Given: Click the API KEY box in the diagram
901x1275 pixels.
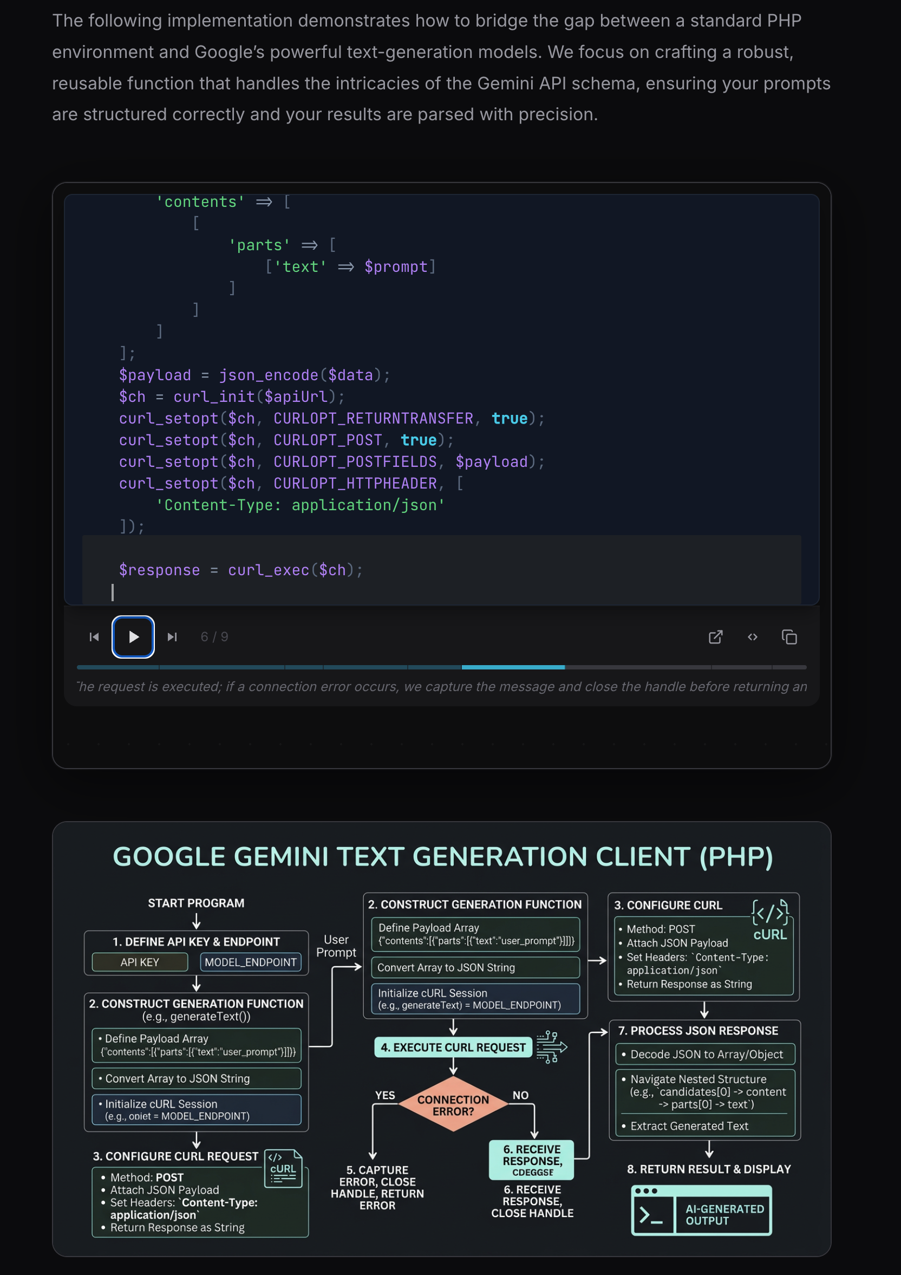Looking at the screenshot, I should (140, 962).
